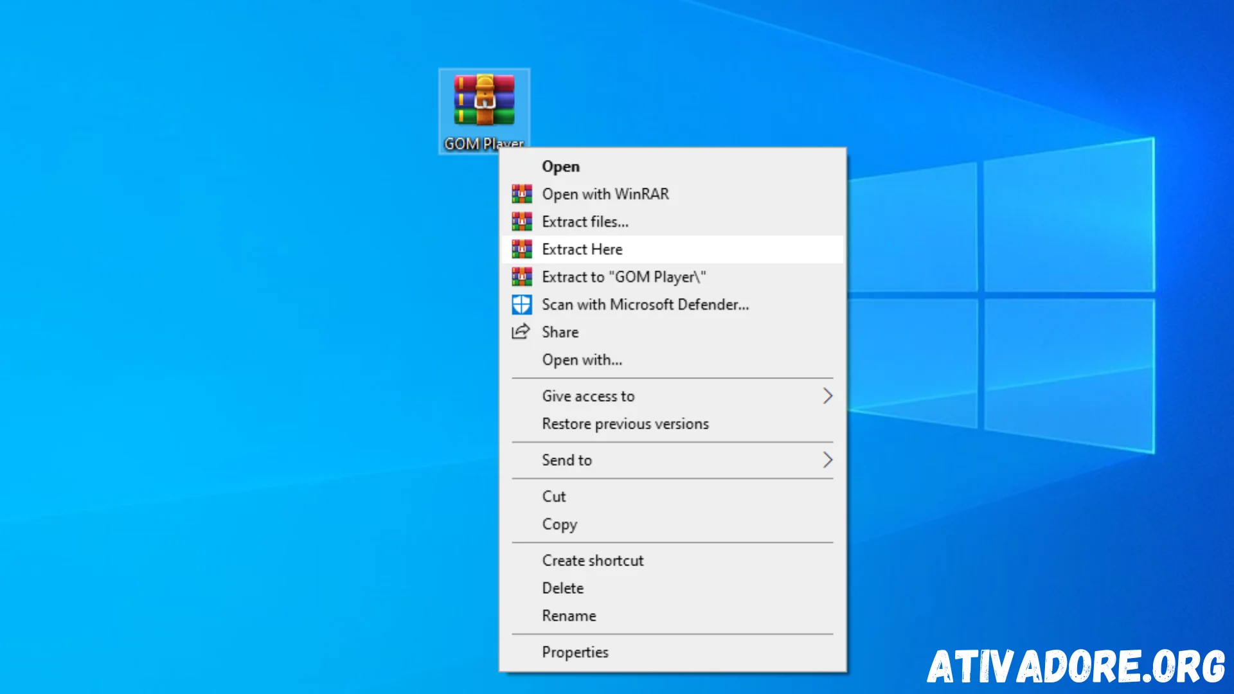
Task: Select the Extract Here WinRAR icon
Action: pyautogui.click(x=521, y=249)
